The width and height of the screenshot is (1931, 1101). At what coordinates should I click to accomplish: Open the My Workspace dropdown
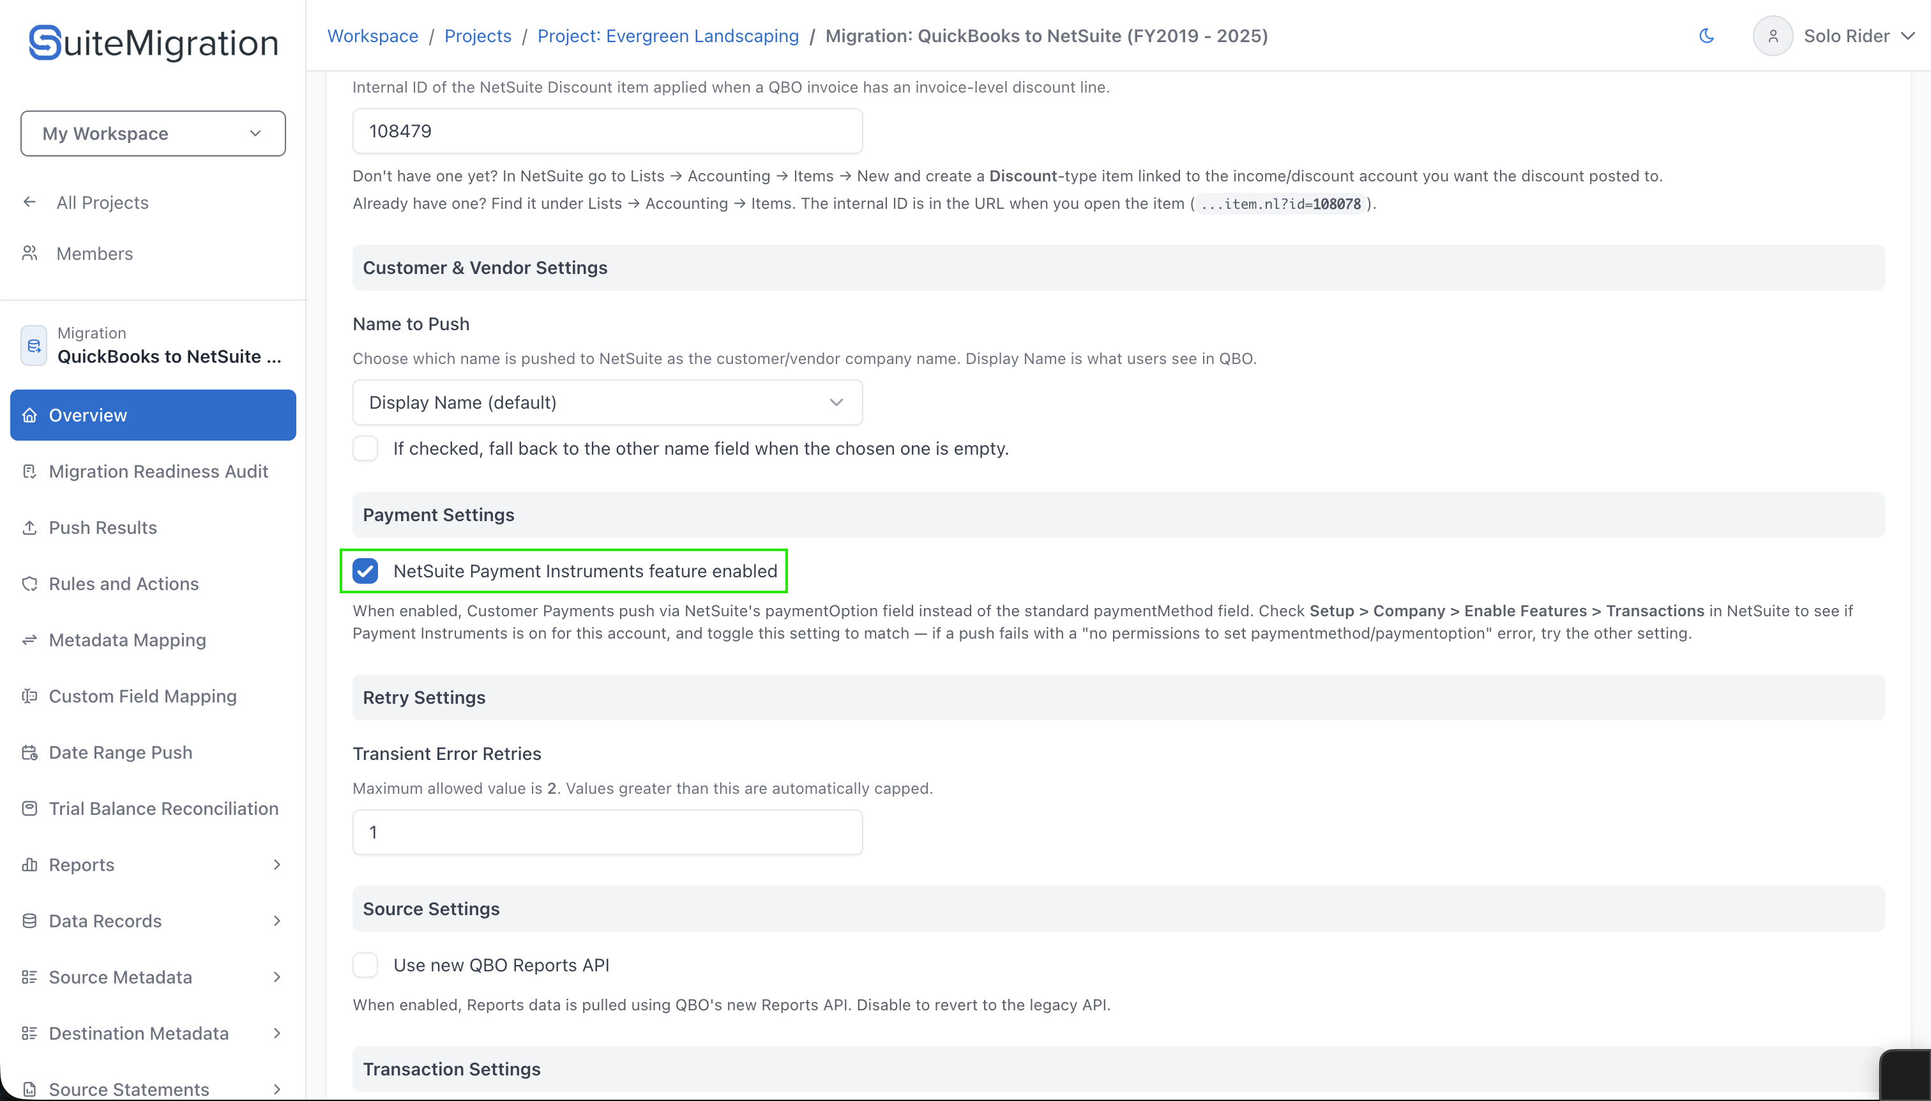pos(153,133)
